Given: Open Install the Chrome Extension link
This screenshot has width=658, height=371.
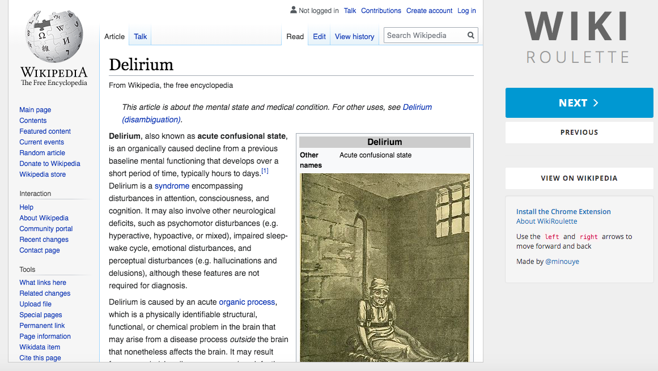Looking at the screenshot, I should (x=563, y=211).
